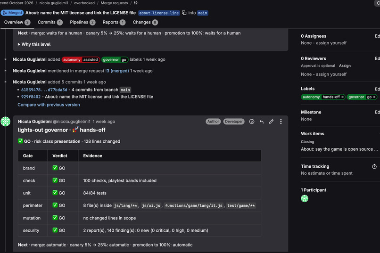Viewport: 380px width, 253px height.
Task: Select '100 checks, playtest bands included' cell
Action: 169,180
